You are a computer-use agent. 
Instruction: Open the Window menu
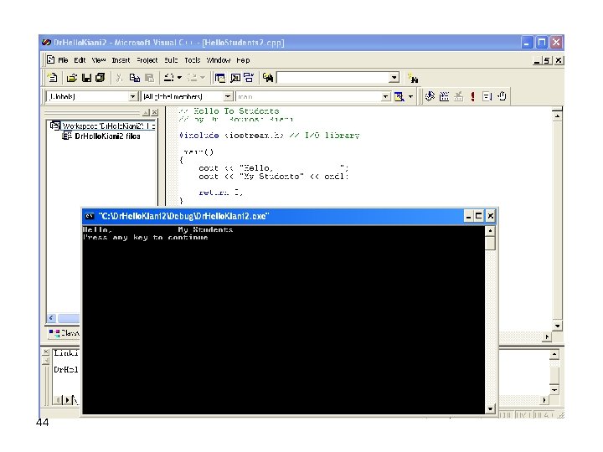tap(219, 60)
